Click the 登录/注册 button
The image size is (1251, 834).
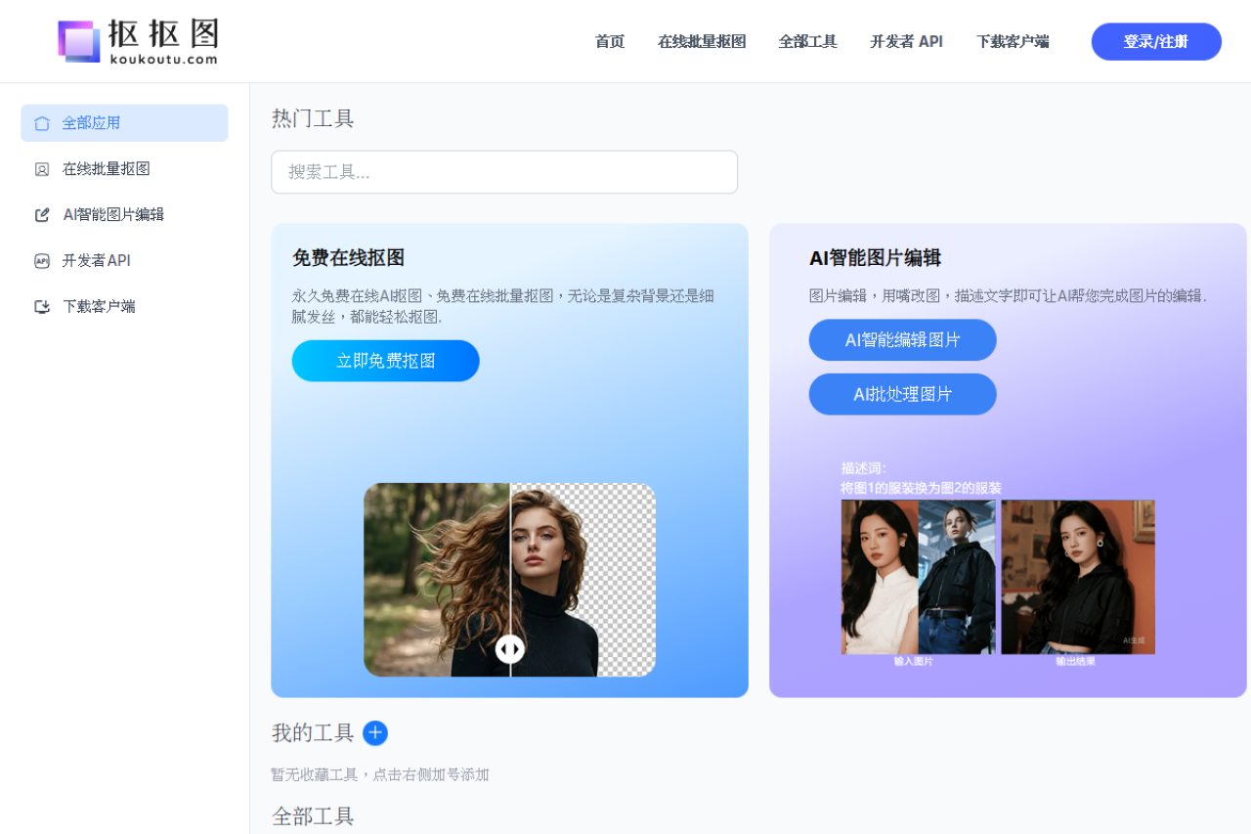[1156, 42]
